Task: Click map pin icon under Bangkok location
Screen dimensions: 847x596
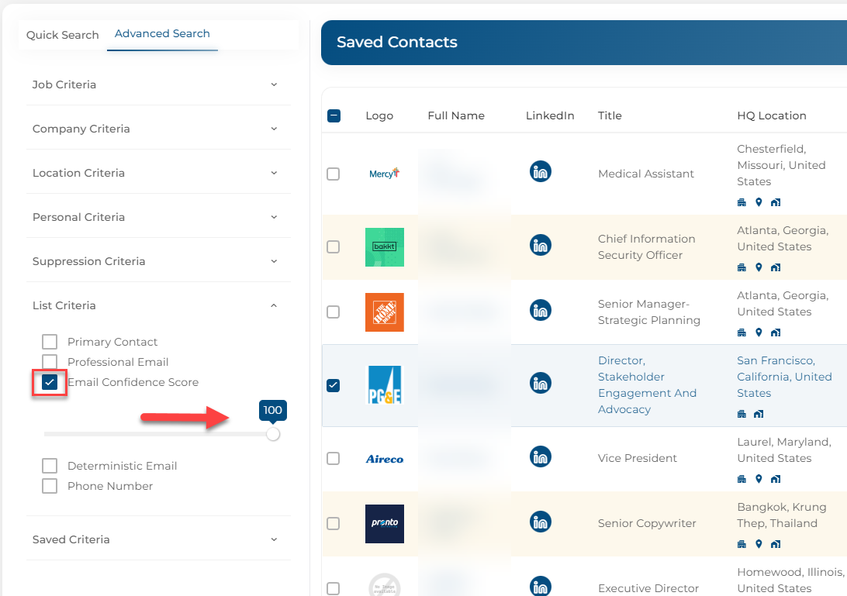Action: [759, 544]
